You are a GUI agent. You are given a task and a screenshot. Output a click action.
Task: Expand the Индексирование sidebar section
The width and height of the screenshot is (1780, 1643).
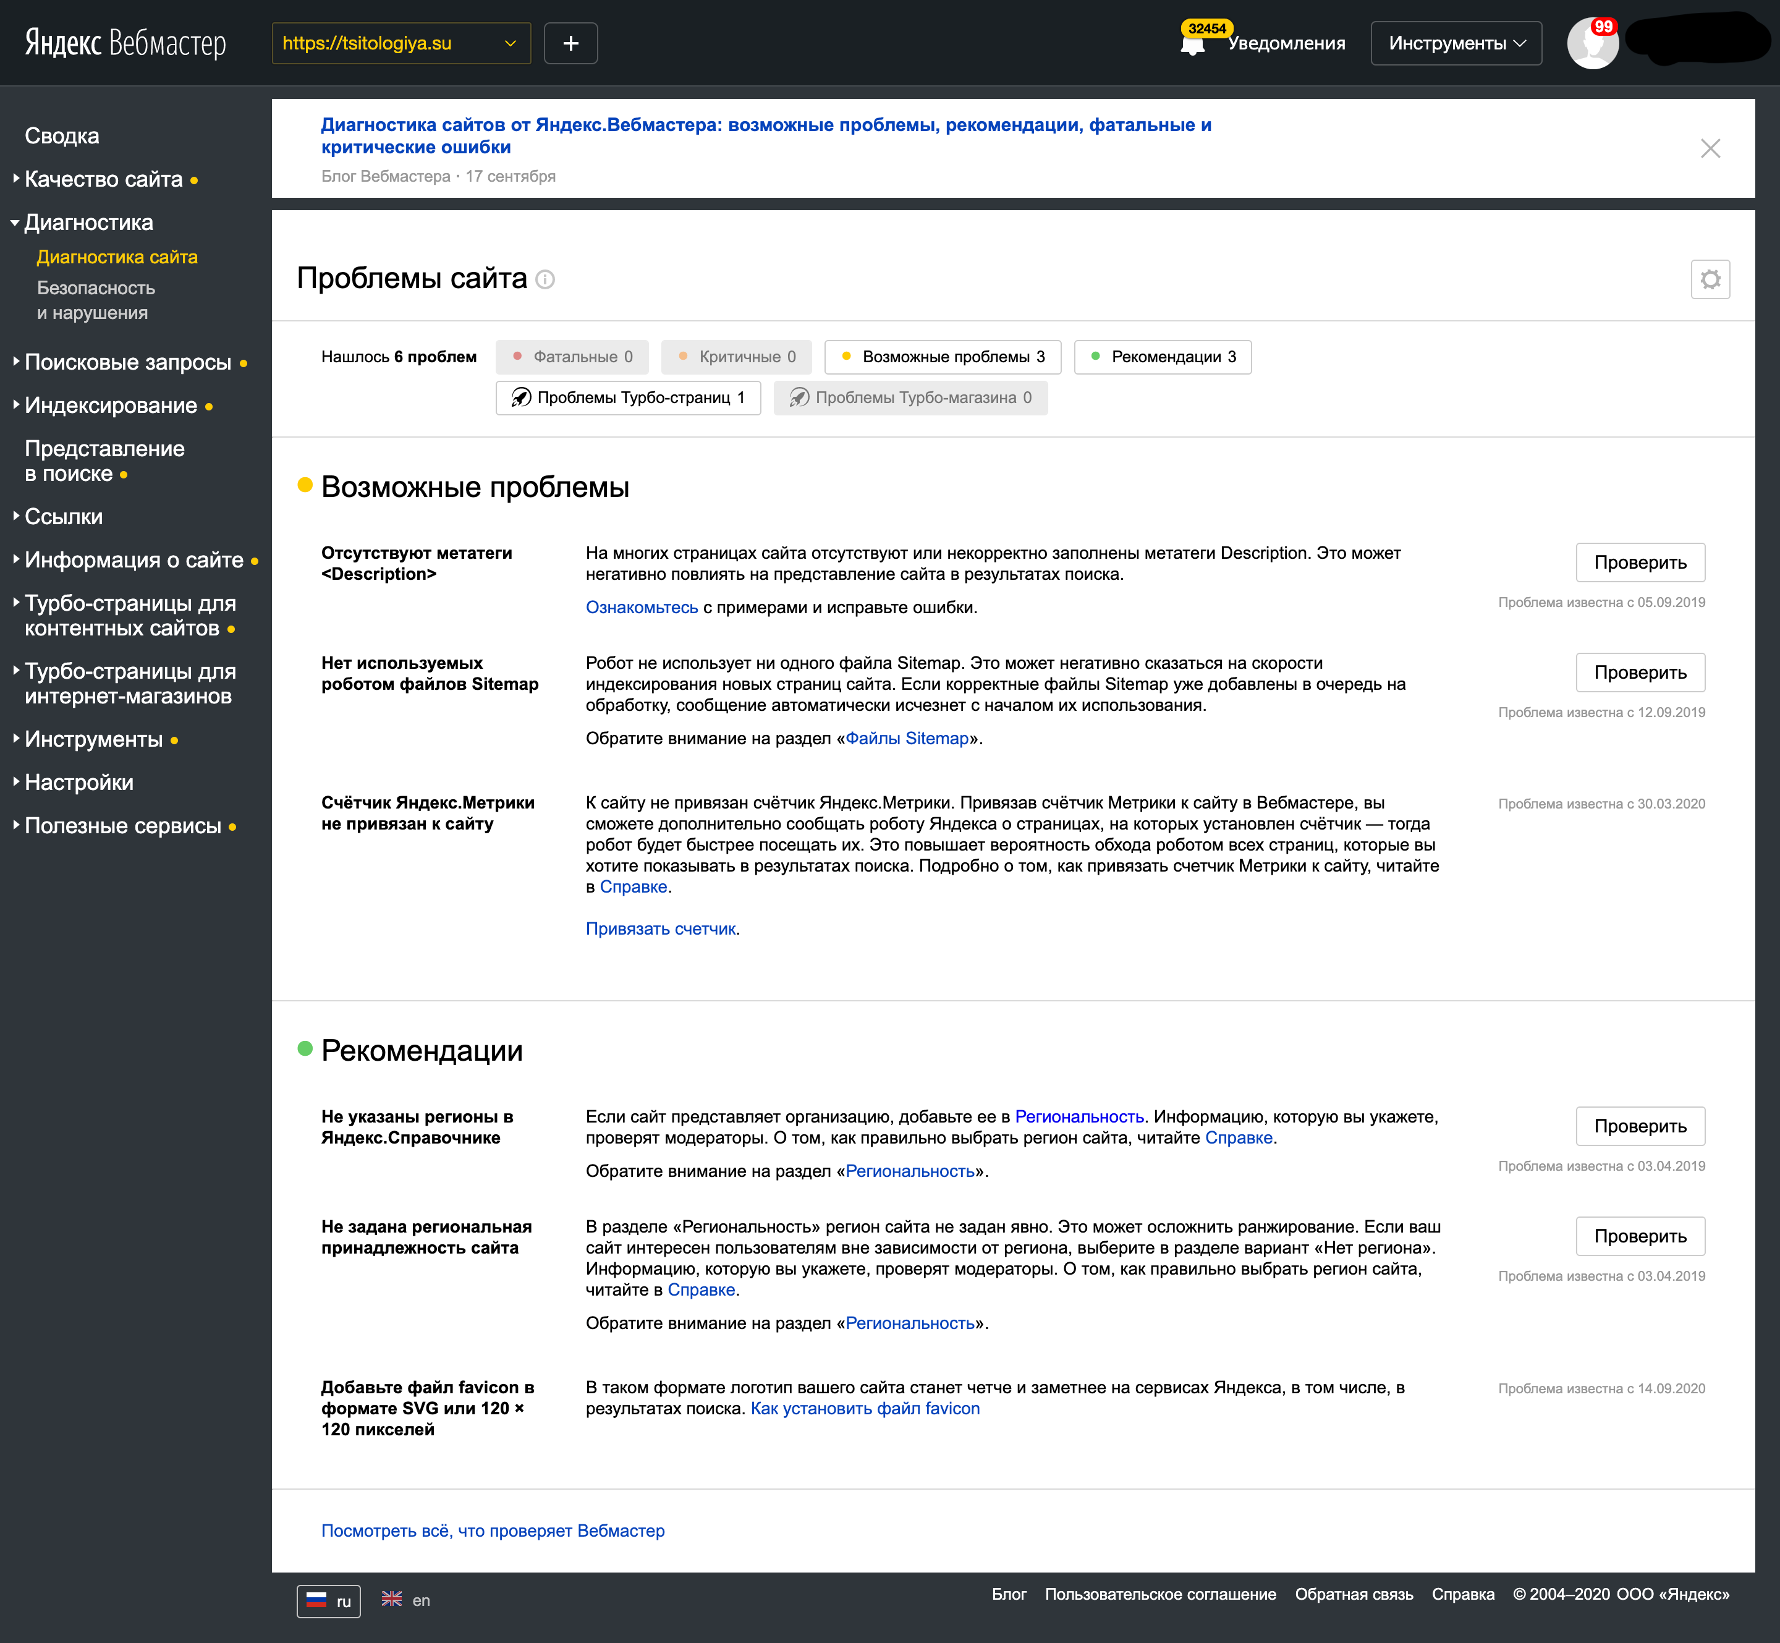(x=110, y=405)
